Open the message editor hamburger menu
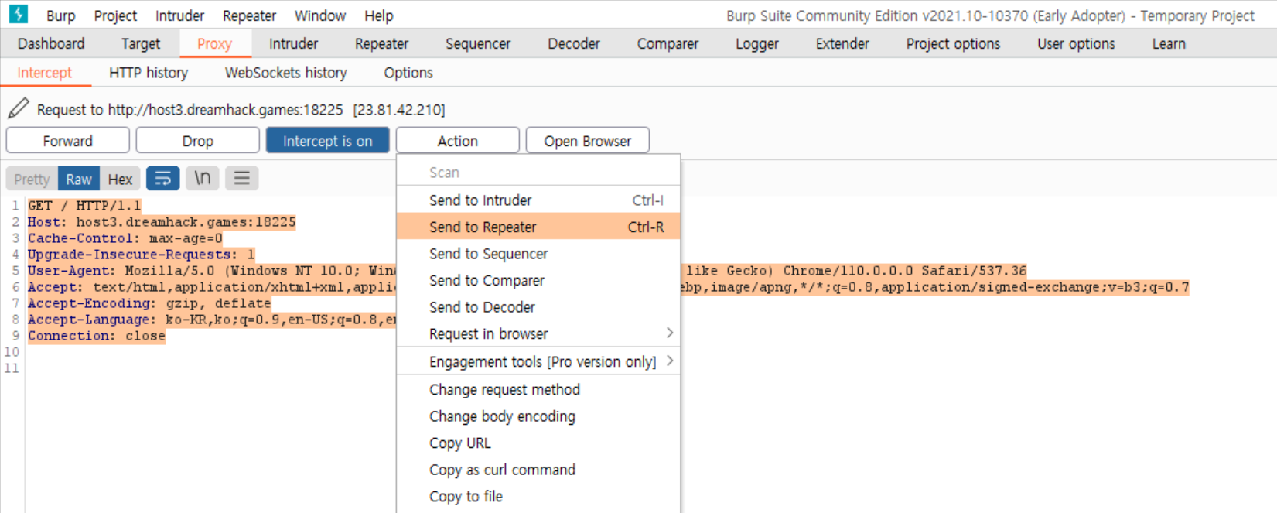 (242, 179)
